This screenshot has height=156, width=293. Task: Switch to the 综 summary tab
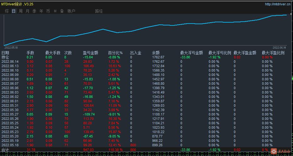7,11
